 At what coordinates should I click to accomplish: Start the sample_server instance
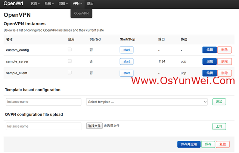[126, 61]
